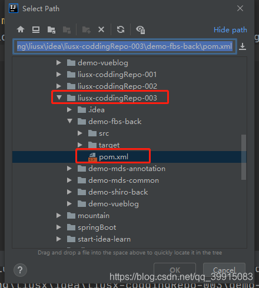Select demo-mds-common folder name

point(124,180)
